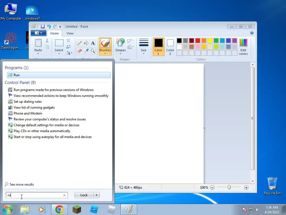Screen dimensions: 286x215
Task: Click Zoom out minus button in Paint
Action: tap(212, 188)
